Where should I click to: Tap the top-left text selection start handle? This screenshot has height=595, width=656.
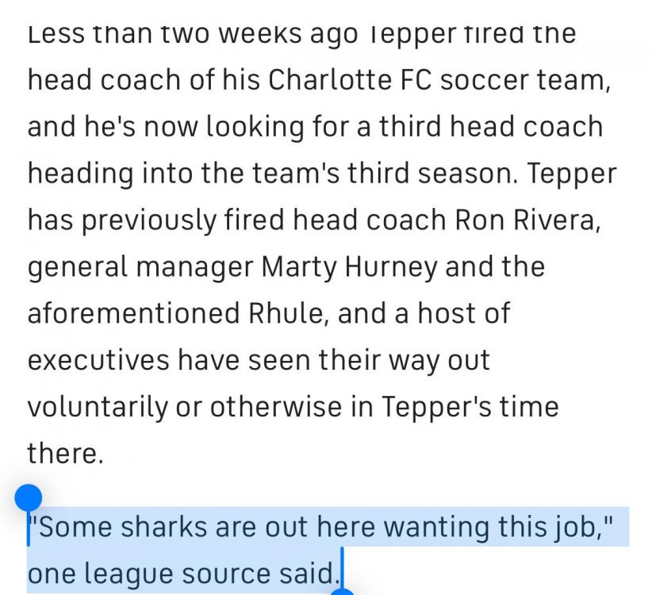tap(28, 499)
